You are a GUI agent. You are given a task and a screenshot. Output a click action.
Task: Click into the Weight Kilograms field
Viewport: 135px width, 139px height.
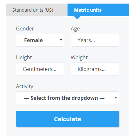pyautogui.click(x=95, y=69)
